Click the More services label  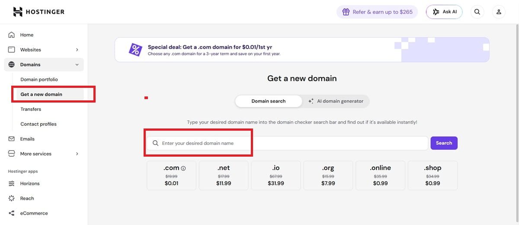tap(36, 154)
